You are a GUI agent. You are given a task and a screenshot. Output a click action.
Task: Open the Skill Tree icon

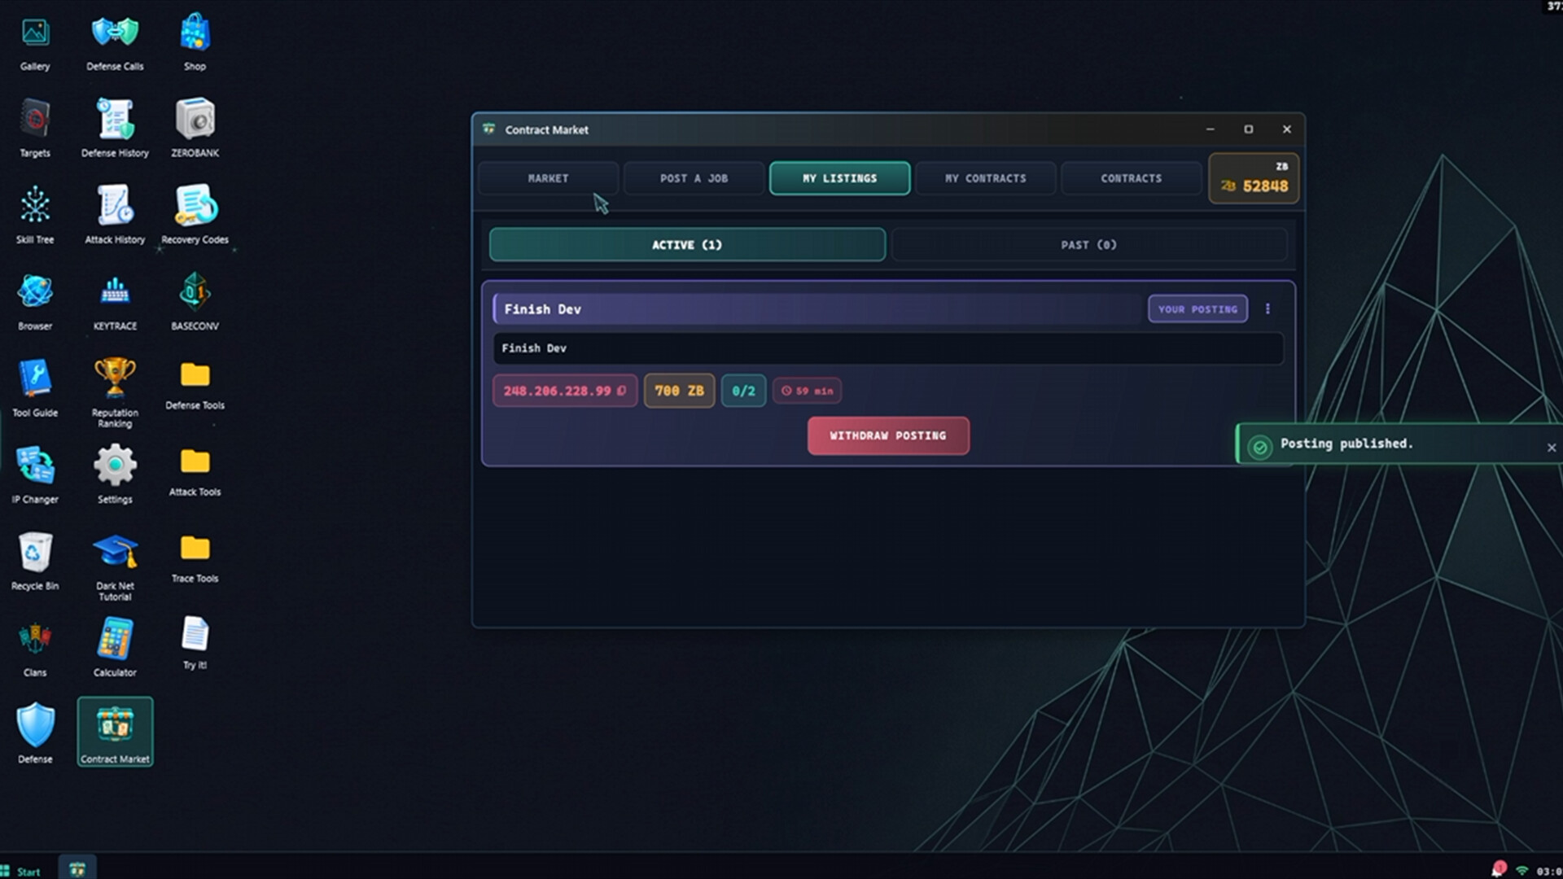[35, 215]
